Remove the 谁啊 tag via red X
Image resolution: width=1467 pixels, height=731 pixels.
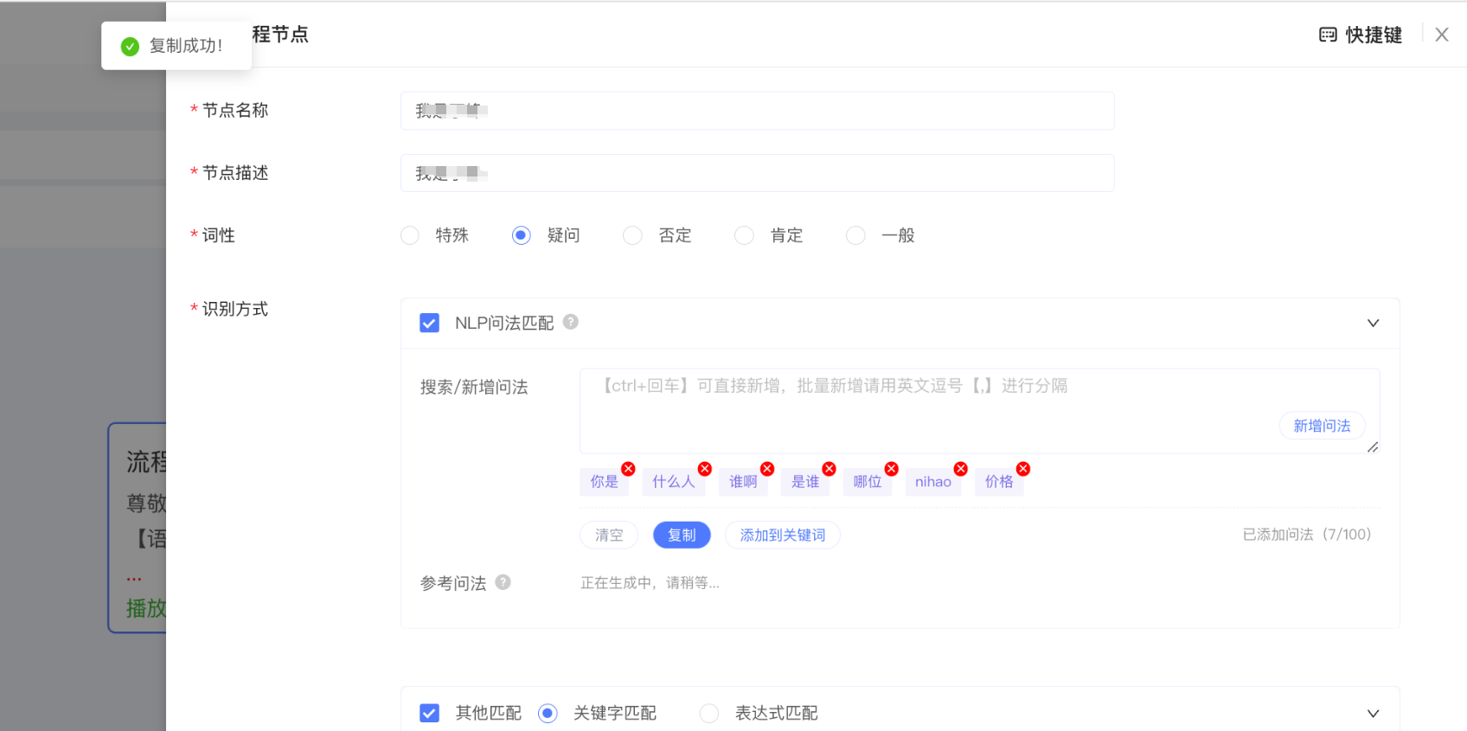767,469
